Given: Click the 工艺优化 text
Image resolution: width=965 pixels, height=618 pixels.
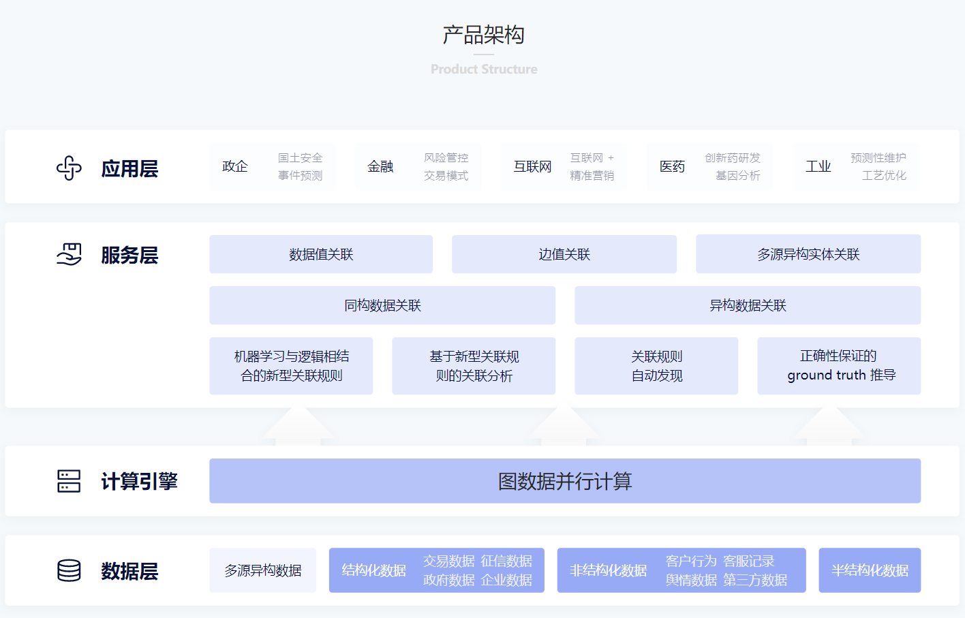Looking at the screenshot, I should [x=884, y=175].
